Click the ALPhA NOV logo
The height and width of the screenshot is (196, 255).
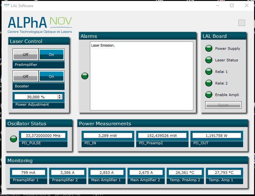[x=40, y=24]
